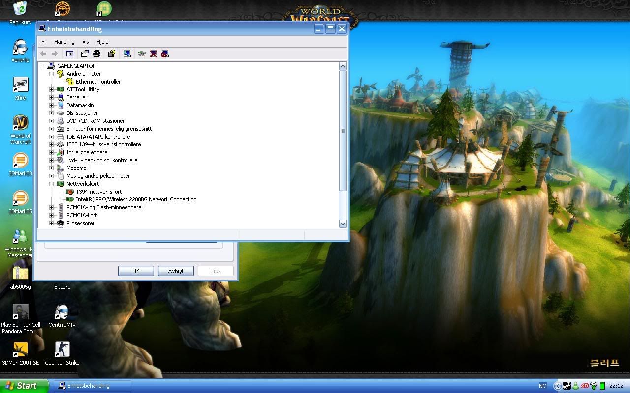Select Ethernet-kontroller device
This screenshot has height=393, width=630.
(x=98, y=82)
